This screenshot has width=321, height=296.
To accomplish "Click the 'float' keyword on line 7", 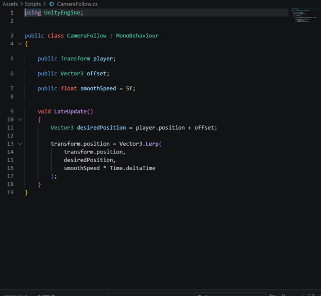I will pyautogui.click(x=69, y=88).
